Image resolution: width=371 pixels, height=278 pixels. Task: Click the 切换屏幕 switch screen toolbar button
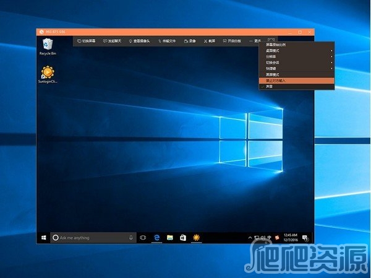coord(87,41)
